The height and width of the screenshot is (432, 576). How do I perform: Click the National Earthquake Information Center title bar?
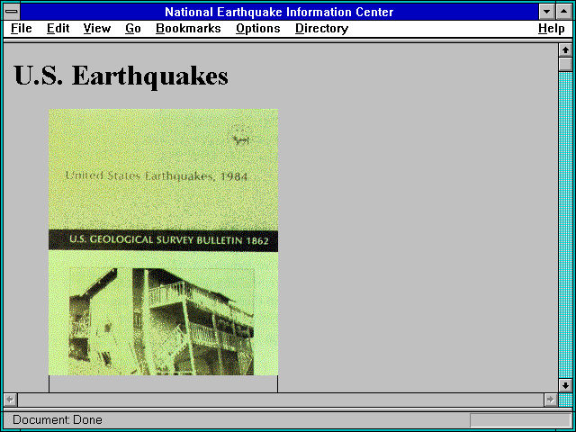(279, 12)
